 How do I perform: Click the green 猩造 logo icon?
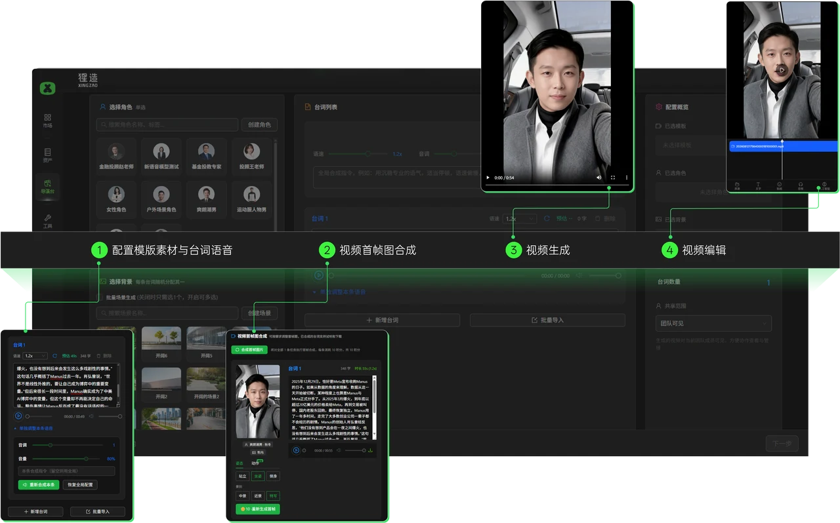(x=48, y=87)
